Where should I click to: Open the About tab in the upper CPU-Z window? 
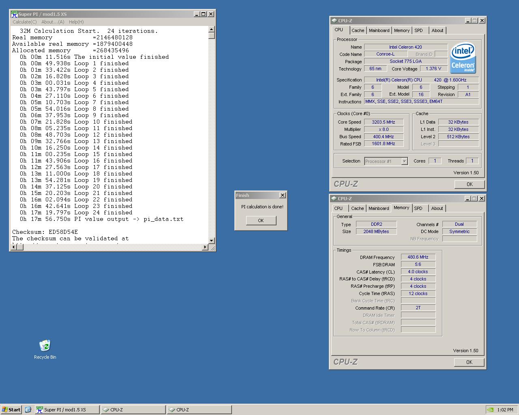coord(438,30)
